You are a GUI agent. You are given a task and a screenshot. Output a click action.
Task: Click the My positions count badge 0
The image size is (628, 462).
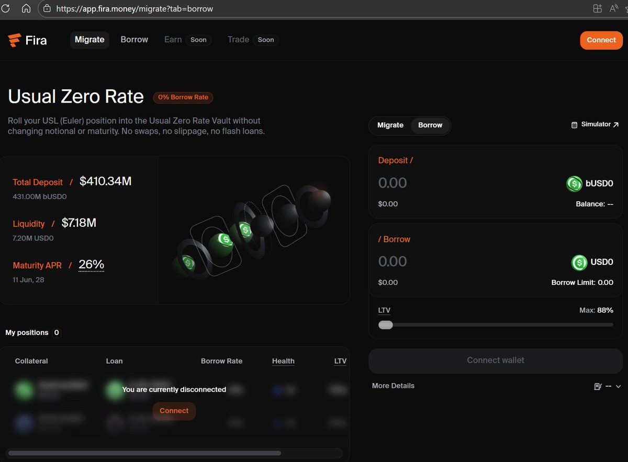coord(57,333)
